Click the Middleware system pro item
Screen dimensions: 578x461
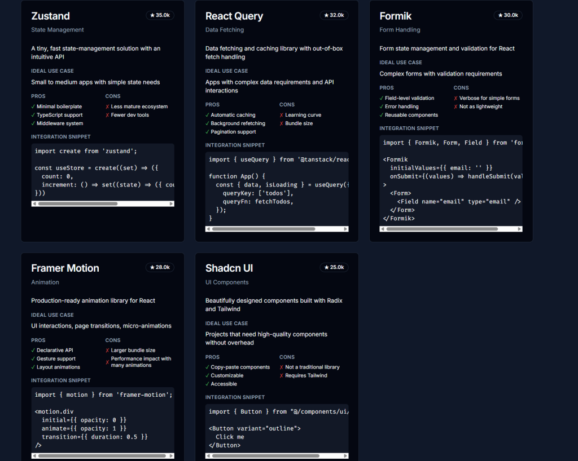pos(57,123)
